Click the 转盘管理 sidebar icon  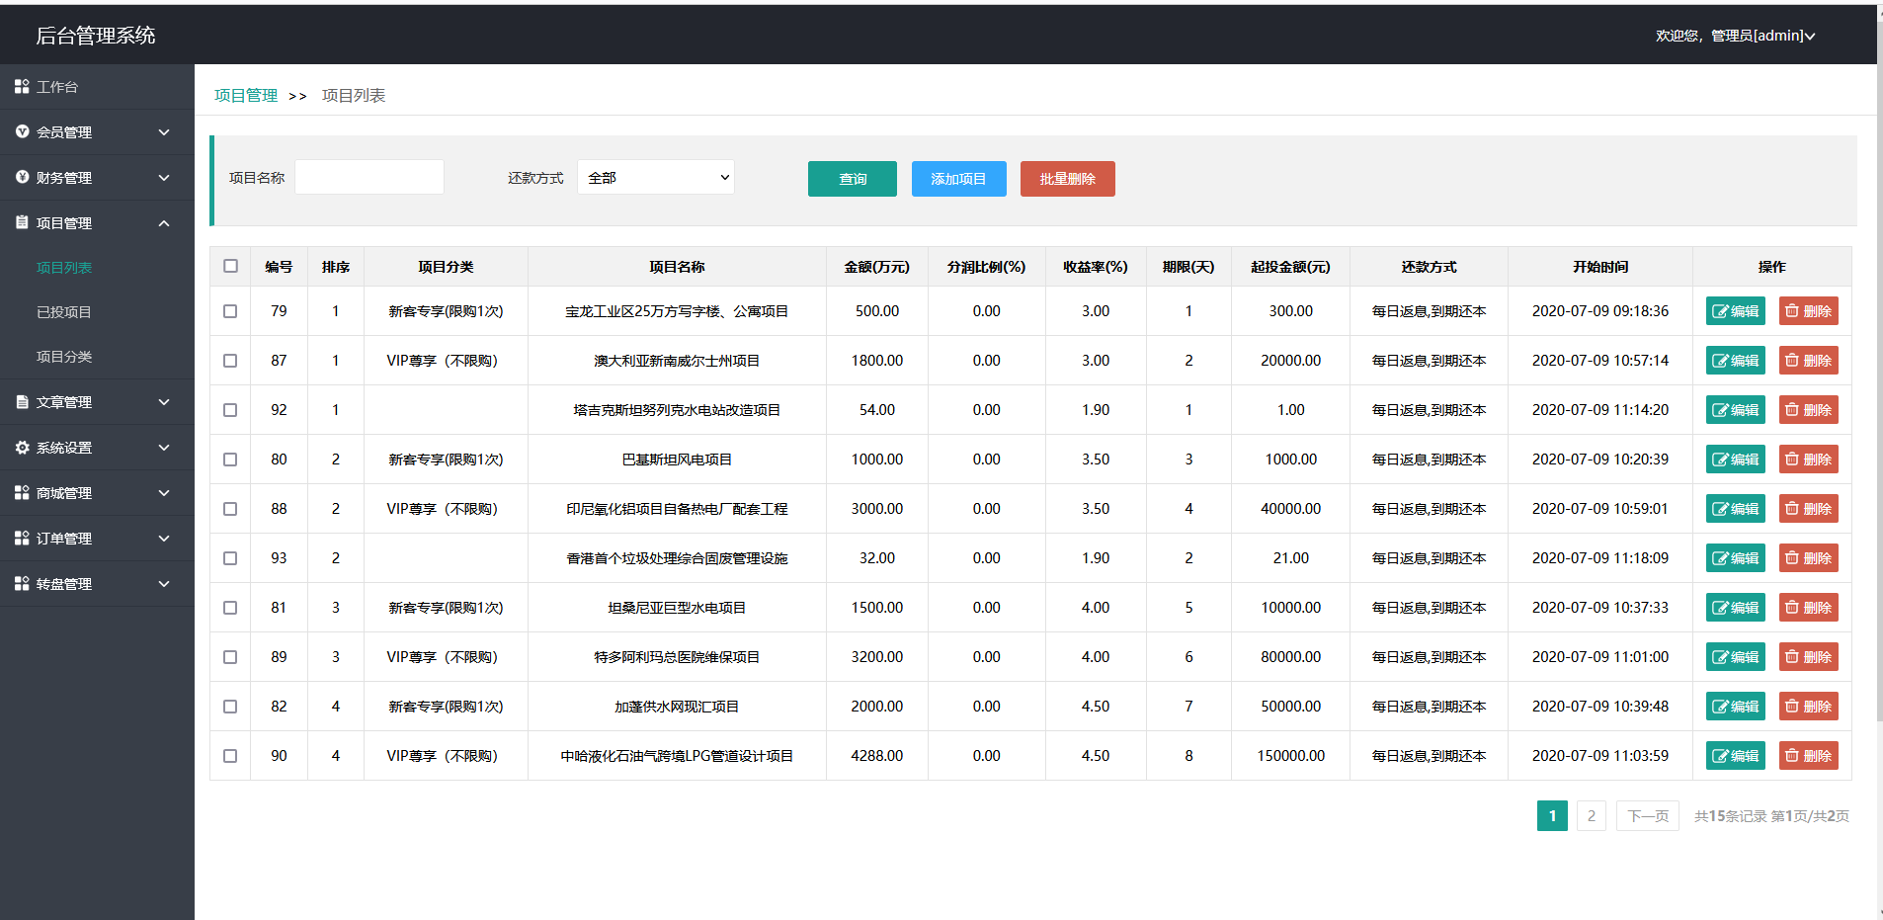(x=22, y=584)
